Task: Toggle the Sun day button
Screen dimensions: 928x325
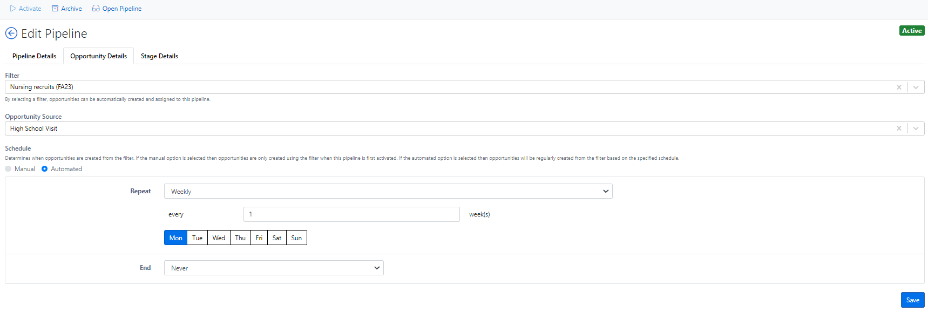Action: coord(296,238)
